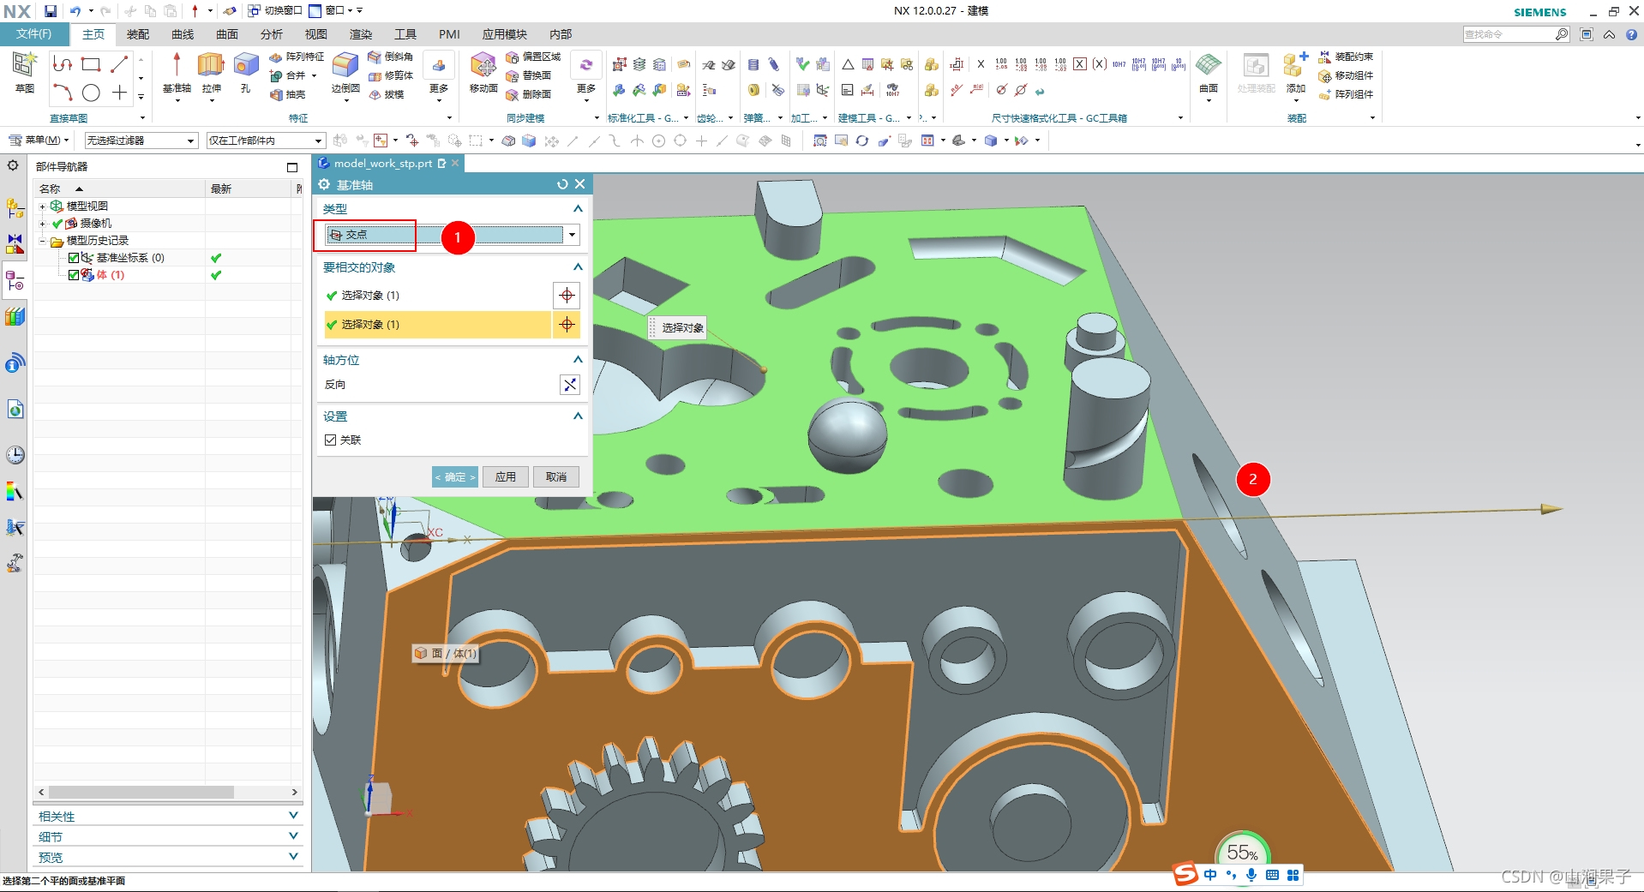Click the 反向 reverse direction icon

569,385
